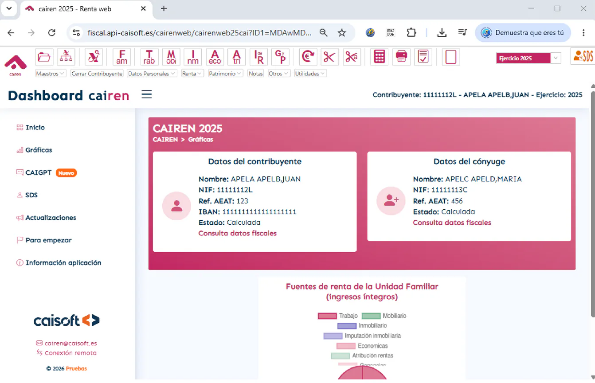This screenshot has width=595, height=383.
Task: Open the Aeco (economic activities) toolbar icon
Action: tap(215, 57)
